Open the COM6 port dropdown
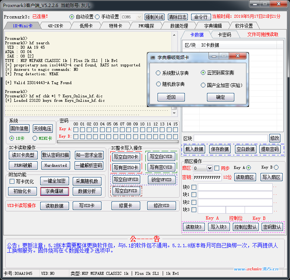The image size is (290, 280). (139, 17)
